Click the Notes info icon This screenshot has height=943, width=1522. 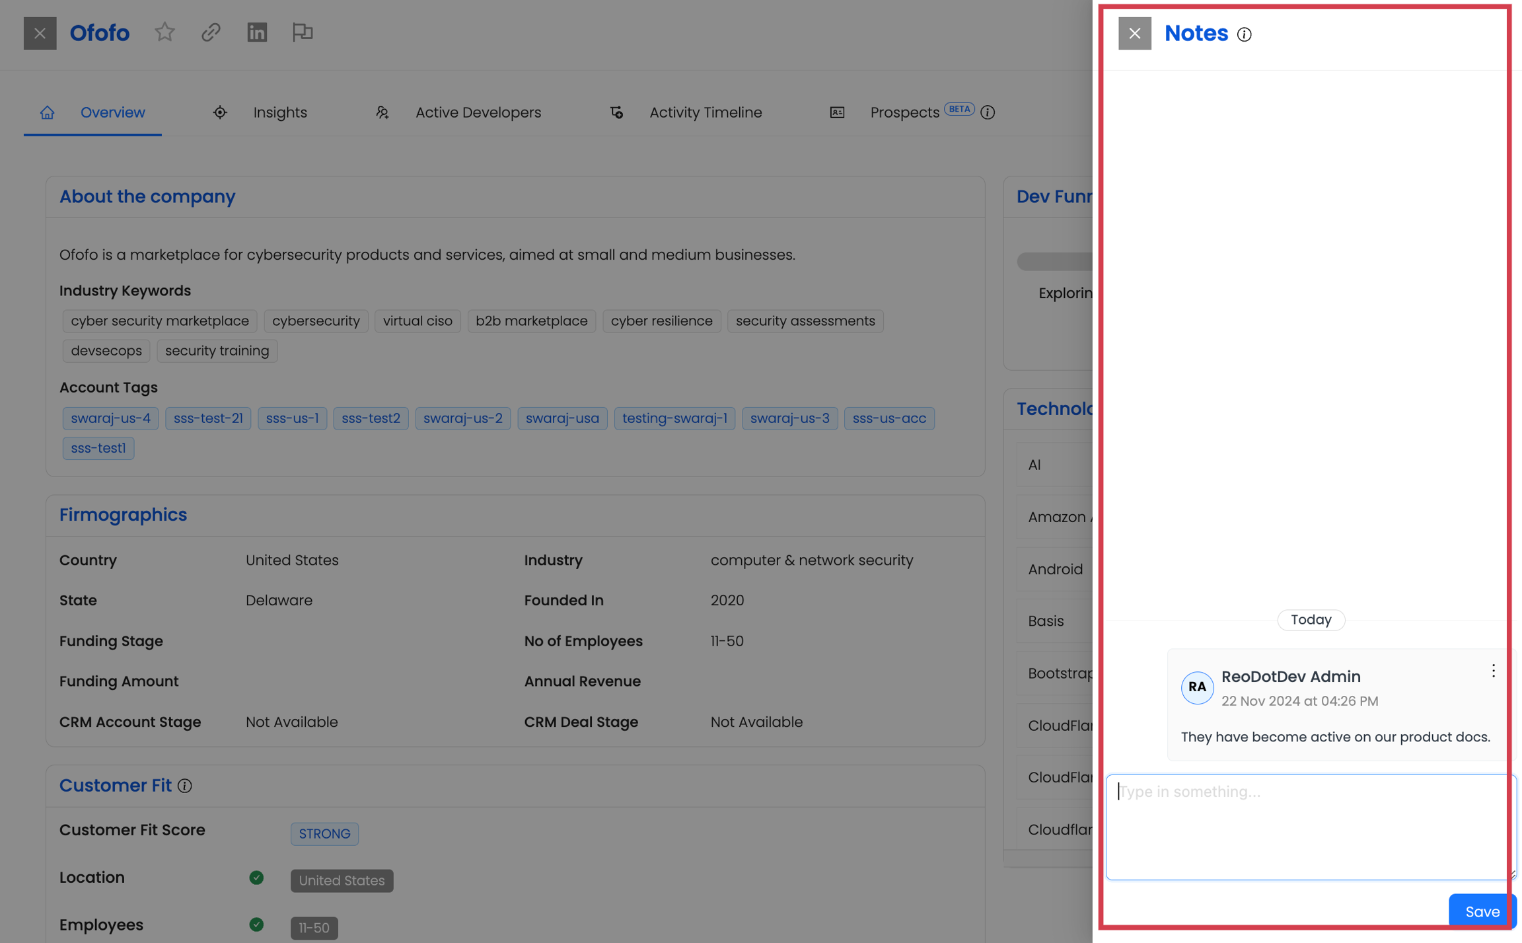point(1244,34)
